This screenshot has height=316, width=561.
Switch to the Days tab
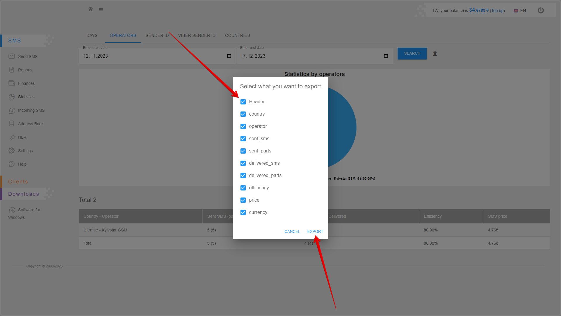point(92,35)
